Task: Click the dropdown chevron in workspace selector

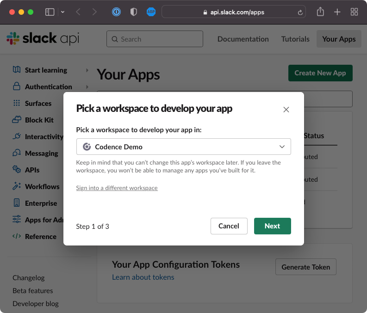Action: tap(282, 147)
